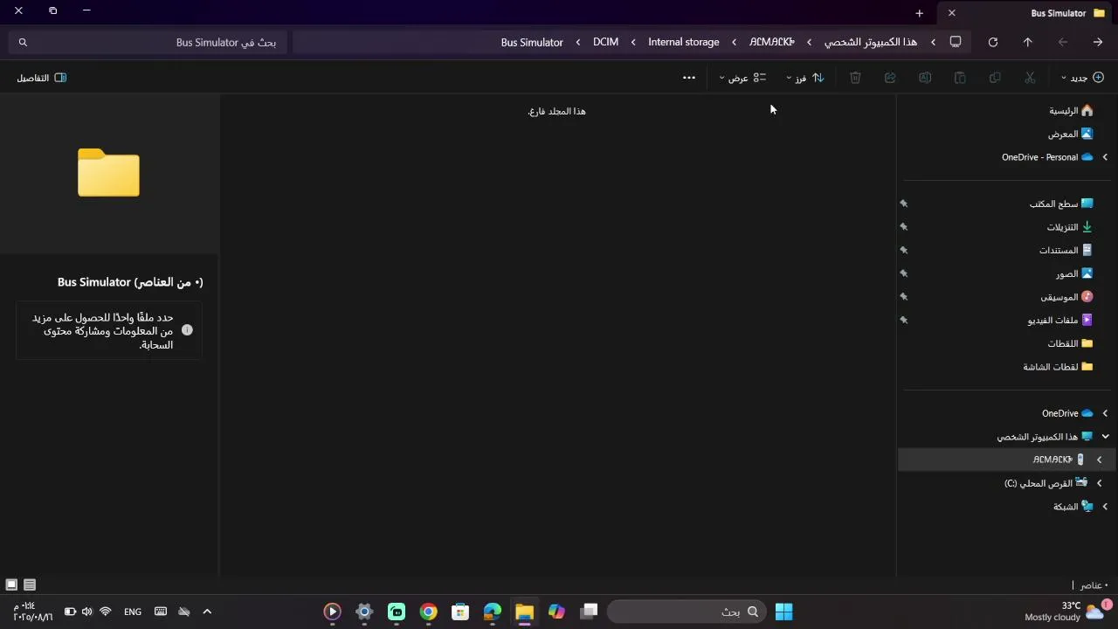Viewport: 1118px width, 629px height.
Task: Open a new File Explorer tab
Action: click(x=920, y=13)
